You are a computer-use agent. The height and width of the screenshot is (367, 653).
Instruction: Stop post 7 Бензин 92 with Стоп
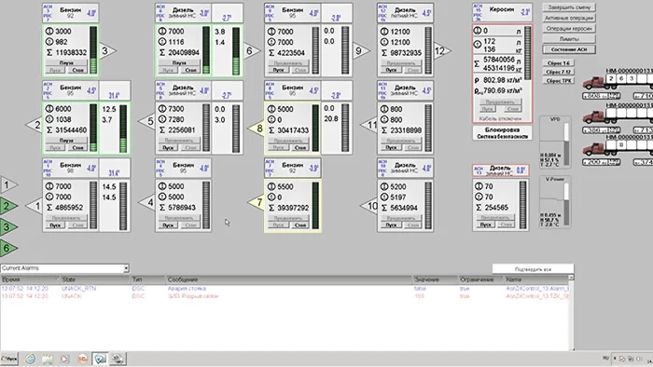tap(299, 224)
